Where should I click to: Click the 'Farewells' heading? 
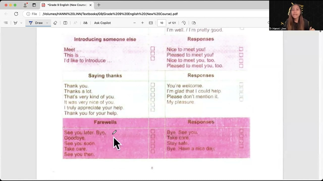coord(105,122)
